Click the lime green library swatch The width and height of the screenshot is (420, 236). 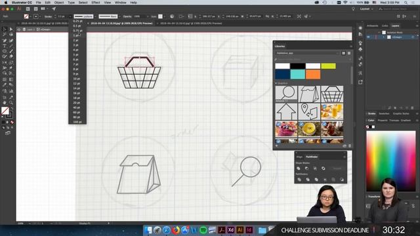(x=328, y=66)
